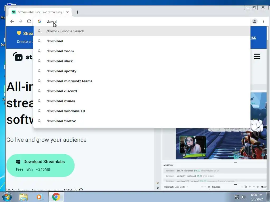This screenshot has width=270, height=202.
Task: Select the Streamlabs: Free Live Streaming tab
Action: pos(40,12)
